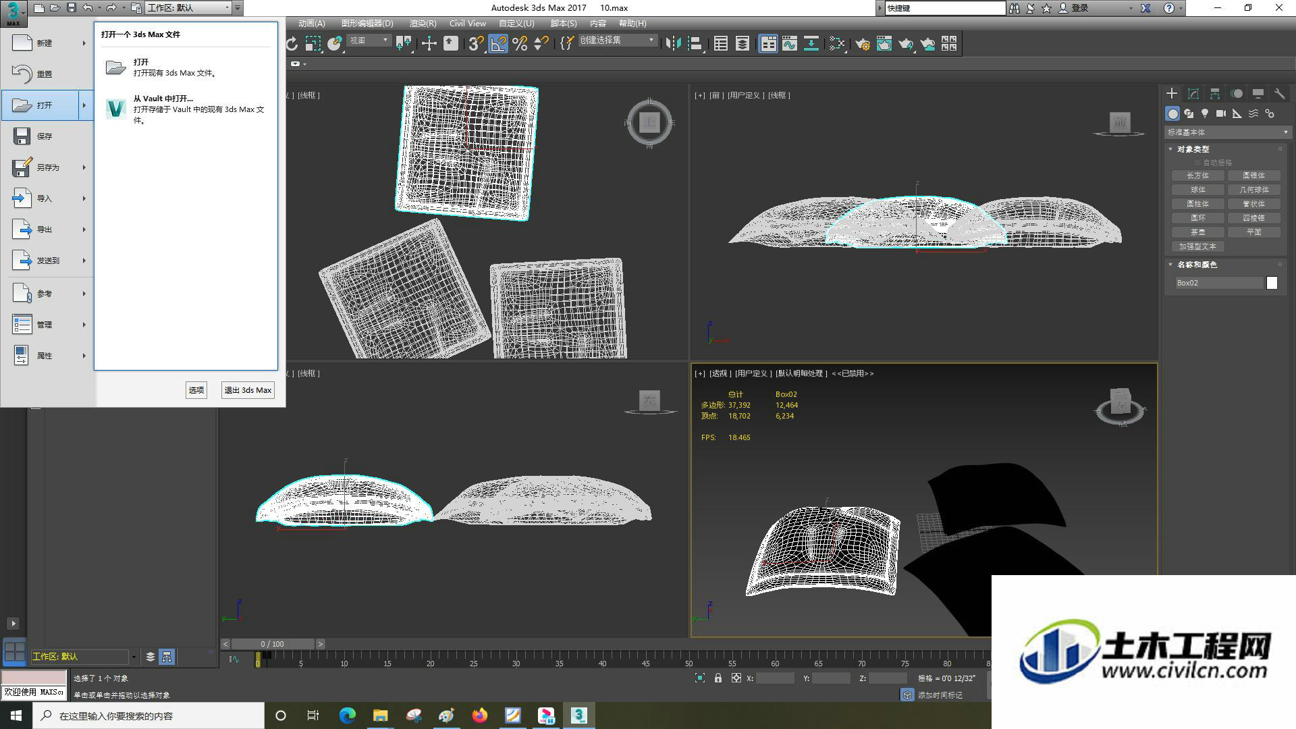Open the Hierarchy tab in command panel
1296x729 pixels.
pyautogui.click(x=1215, y=94)
